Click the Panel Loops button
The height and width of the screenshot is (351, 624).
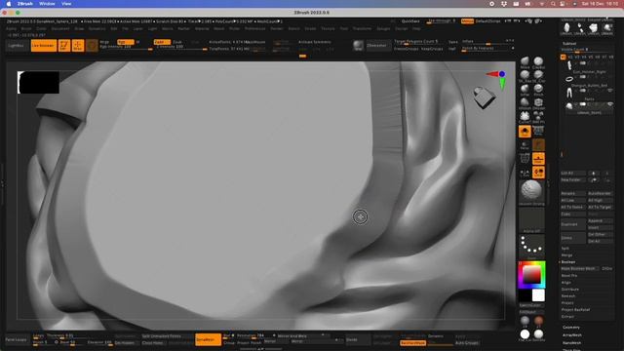[17, 339]
